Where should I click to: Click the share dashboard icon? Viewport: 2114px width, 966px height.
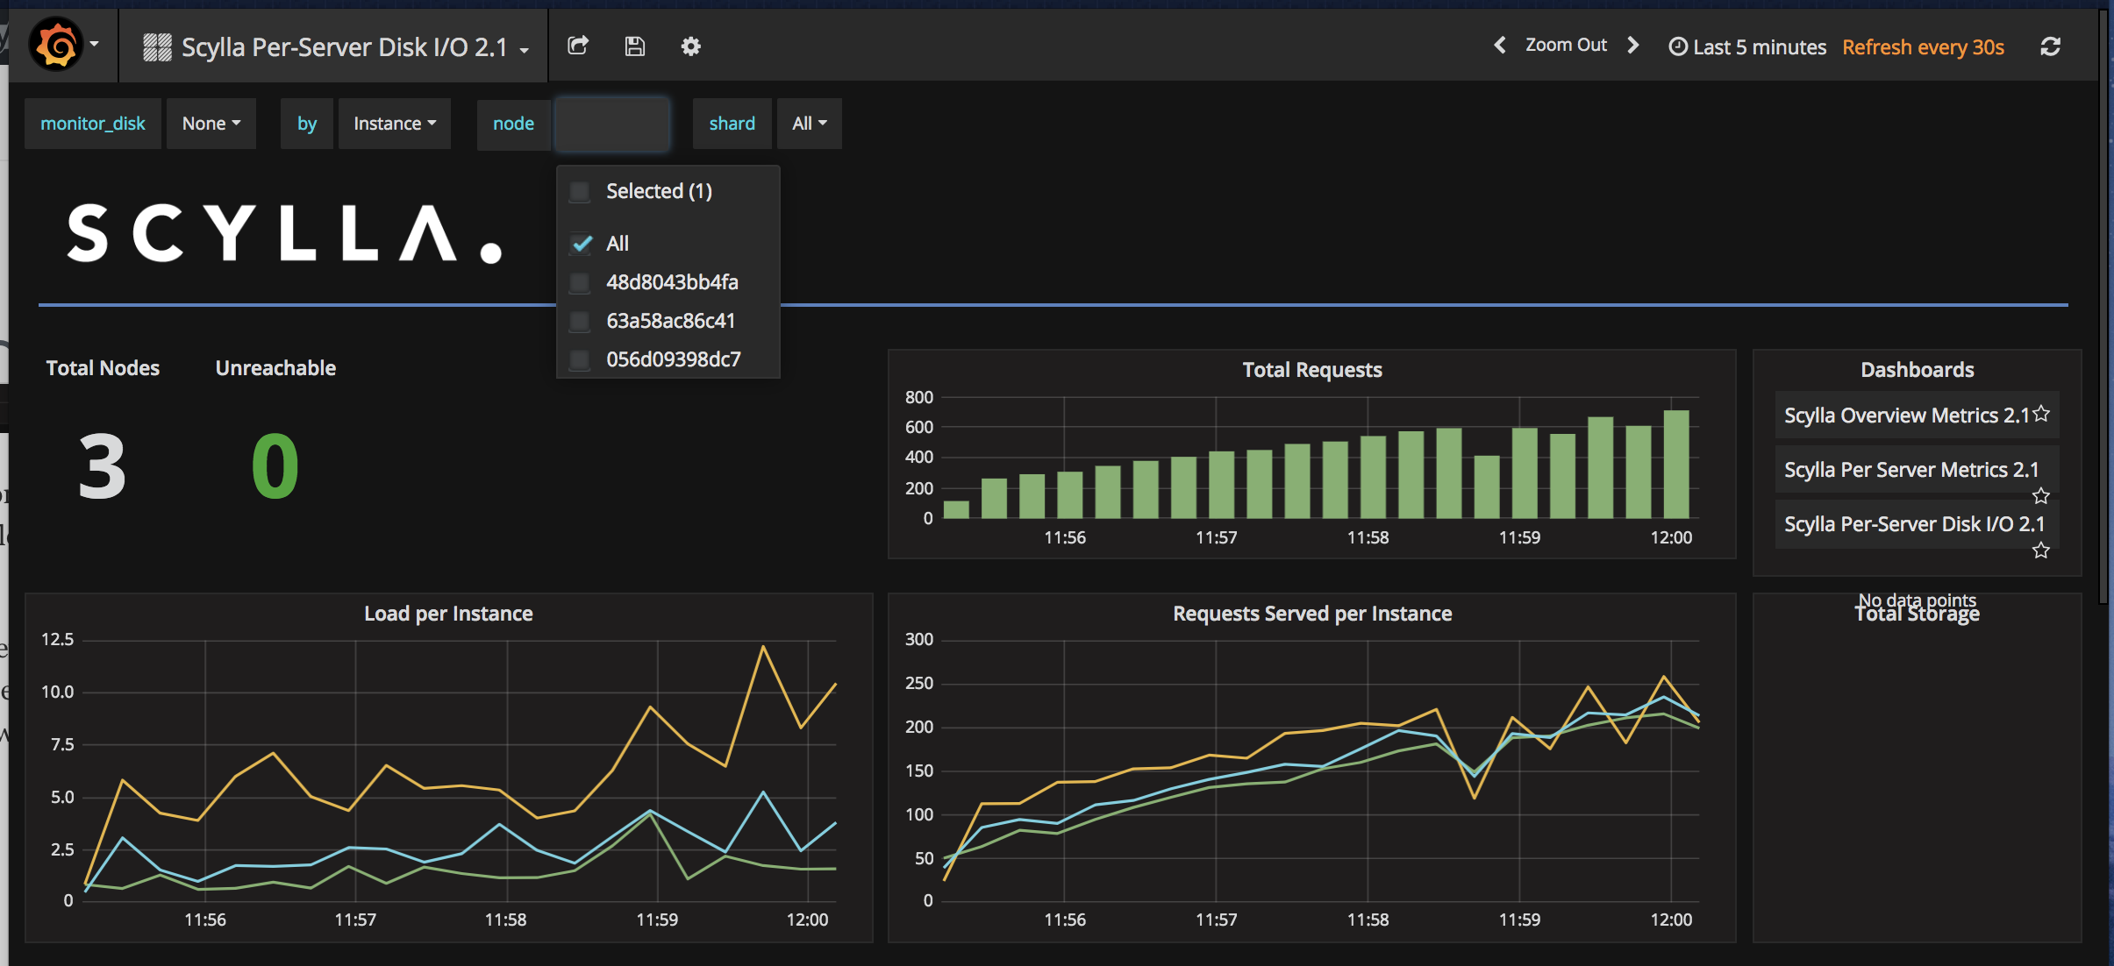click(578, 46)
